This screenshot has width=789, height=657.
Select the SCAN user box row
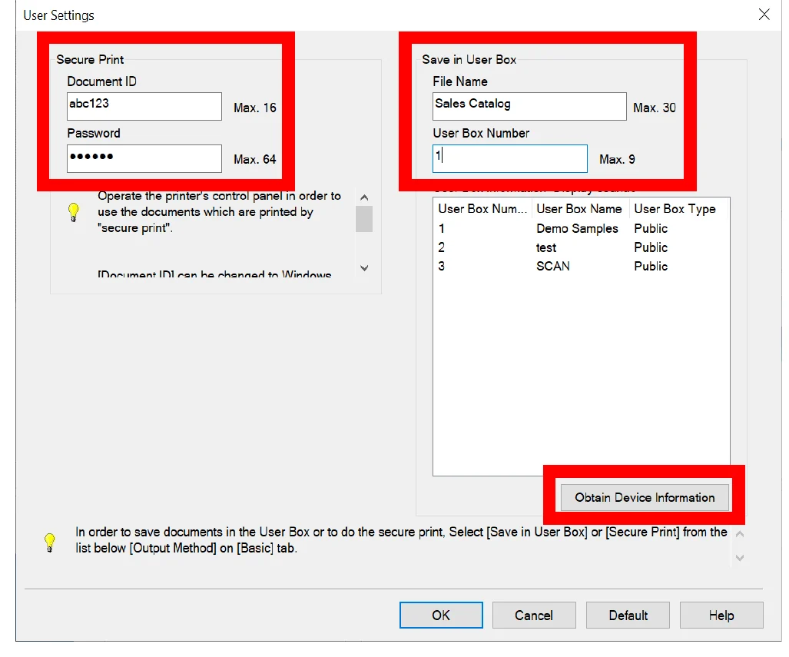tap(581, 267)
